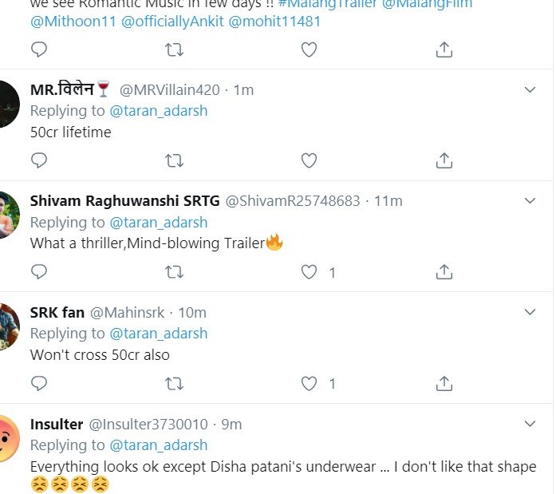Like SRK fan's Won't cross 50cr tweet
556x494 pixels.
pyautogui.click(x=309, y=383)
